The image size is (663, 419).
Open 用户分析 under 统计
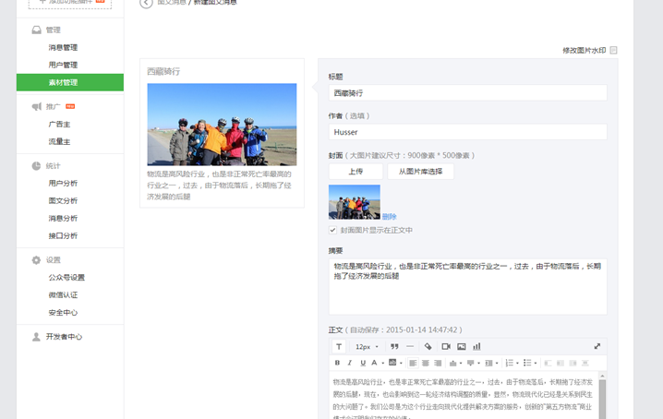click(63, 183)
